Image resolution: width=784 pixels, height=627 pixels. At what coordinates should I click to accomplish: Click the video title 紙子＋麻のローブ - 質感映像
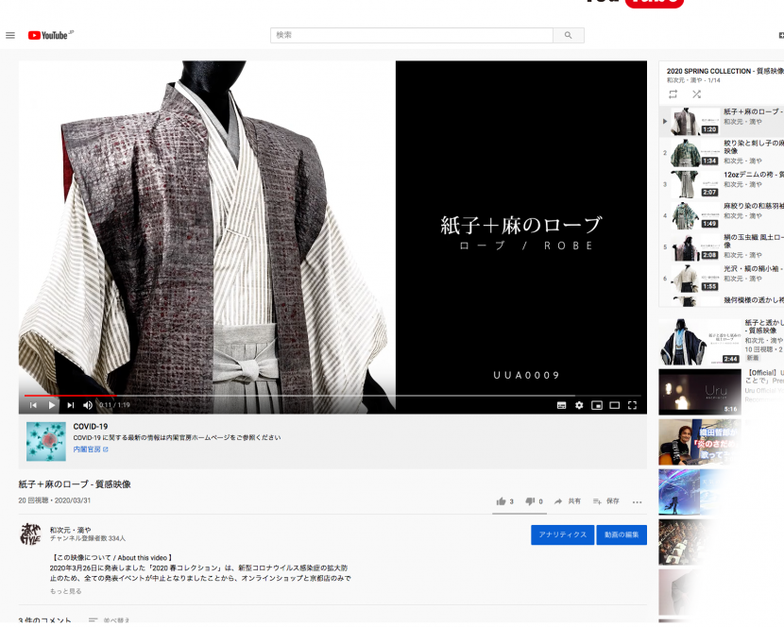pyautogui.click(x=75, y=484)
